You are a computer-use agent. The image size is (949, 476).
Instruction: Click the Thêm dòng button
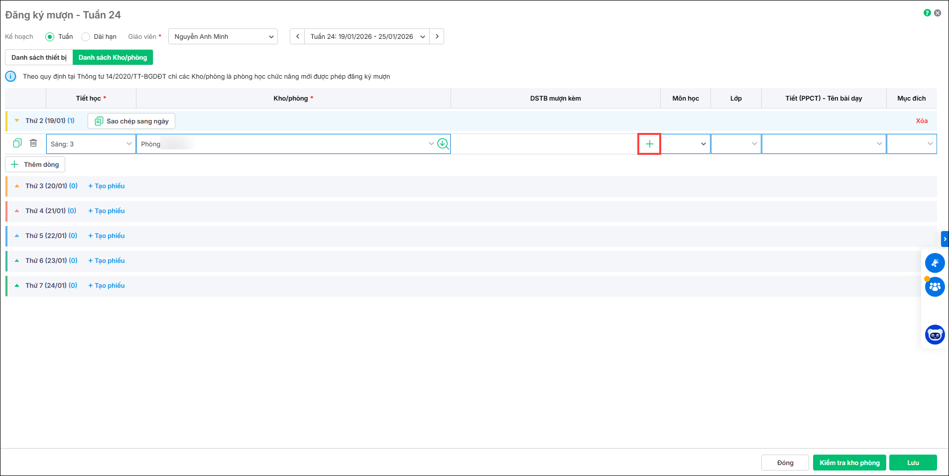[35, 164]
